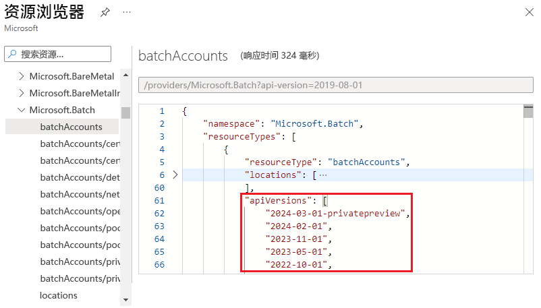541x308 pixels.
Task: Click the API path URL field
Action: click(336, 85)
